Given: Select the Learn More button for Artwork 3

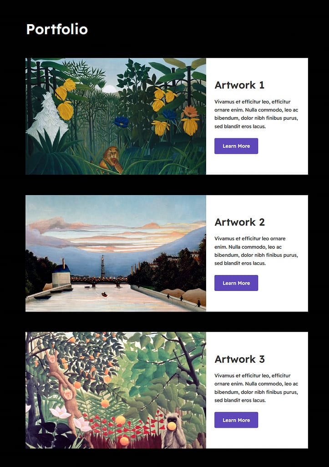Looking at the screenshot, I should tap(236, 420).
